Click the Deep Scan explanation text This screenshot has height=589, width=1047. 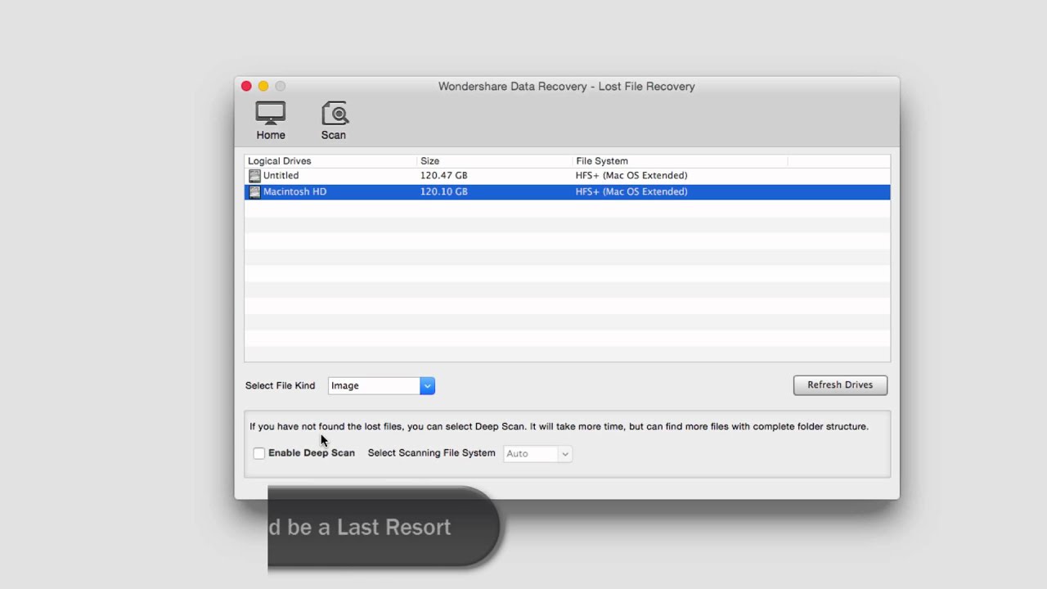coord(559,426)
